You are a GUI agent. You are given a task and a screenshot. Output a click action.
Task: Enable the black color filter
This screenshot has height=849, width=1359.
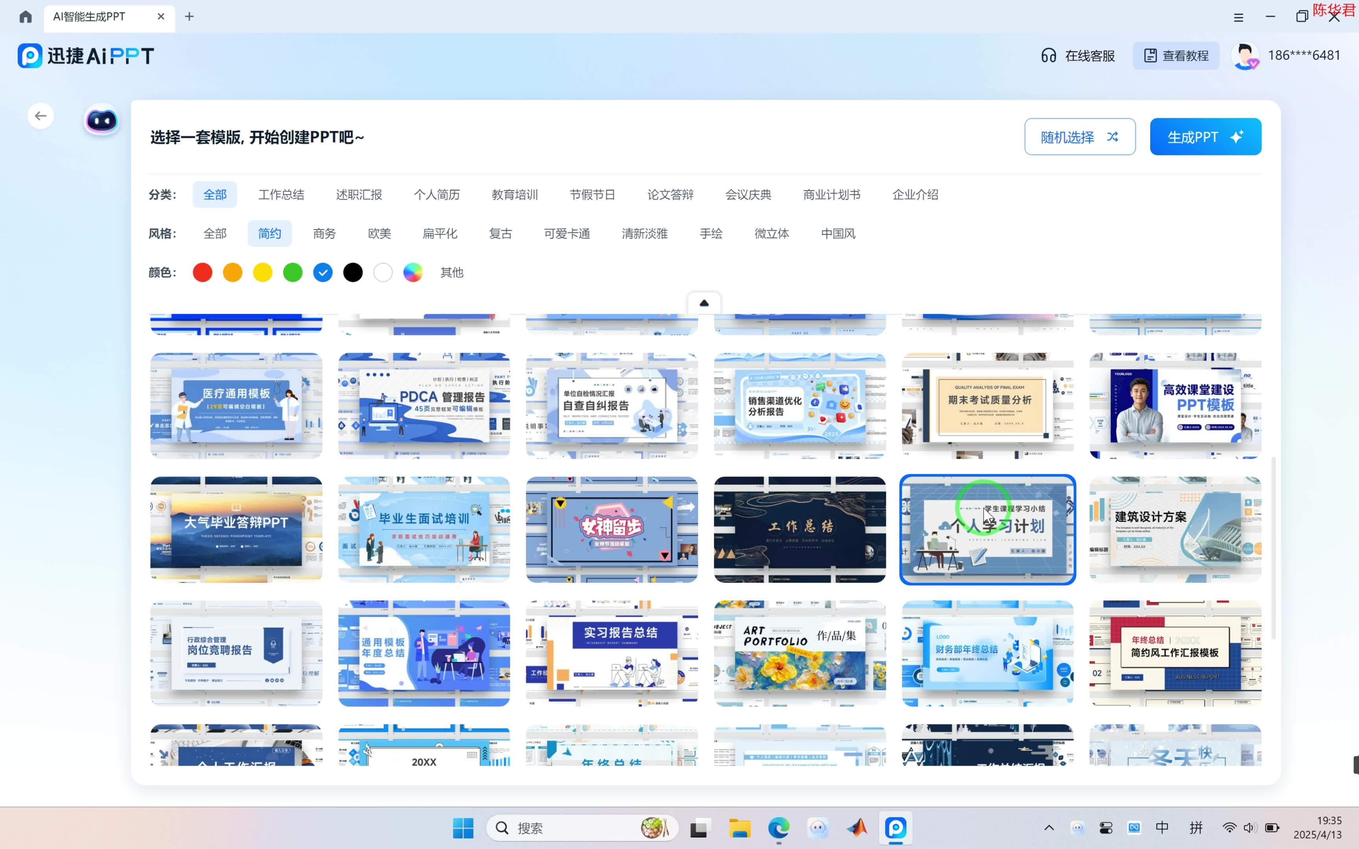353,272
